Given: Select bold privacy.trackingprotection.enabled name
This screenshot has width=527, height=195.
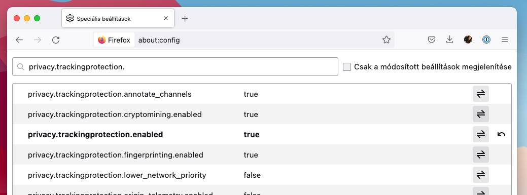Looking at the screenshot, I should [x=95, y=135].
